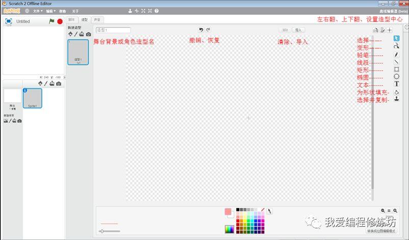Zoom out the paint canvas

pos(382,211)
